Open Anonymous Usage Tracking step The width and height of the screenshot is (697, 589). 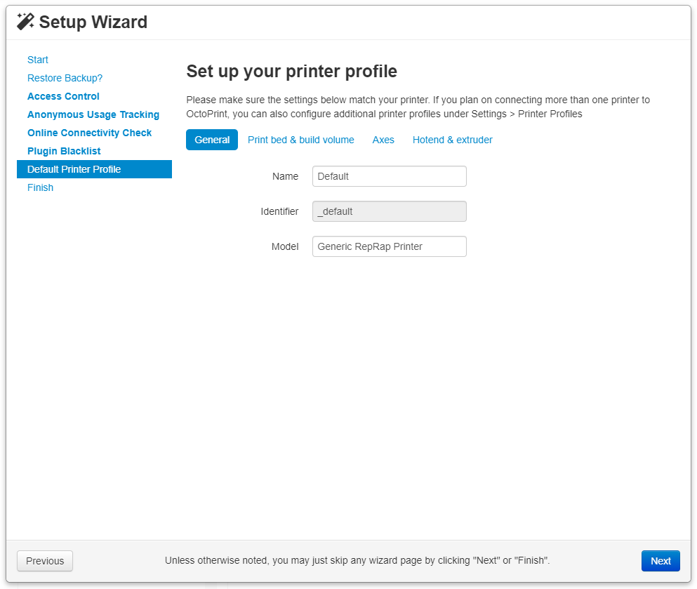93,114
